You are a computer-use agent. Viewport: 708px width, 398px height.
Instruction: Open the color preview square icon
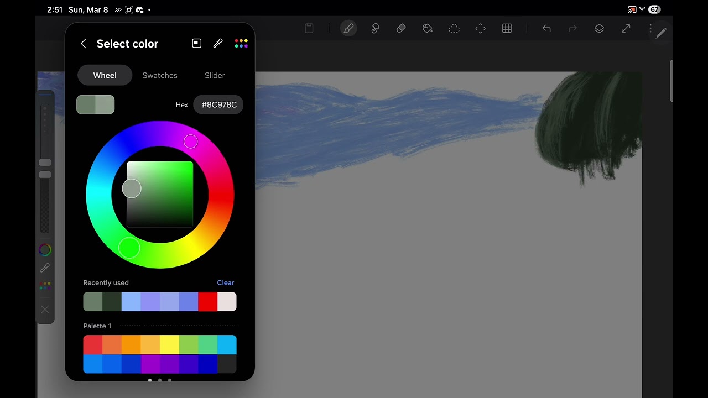196,43
